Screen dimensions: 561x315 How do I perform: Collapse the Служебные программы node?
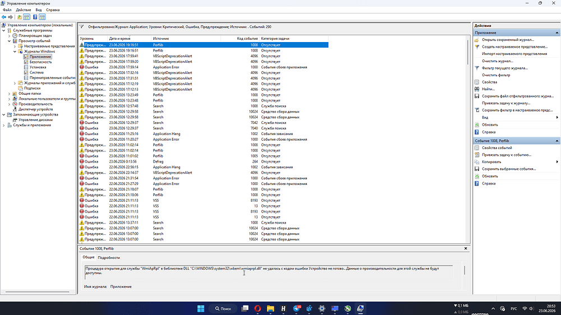coord(4,30)
